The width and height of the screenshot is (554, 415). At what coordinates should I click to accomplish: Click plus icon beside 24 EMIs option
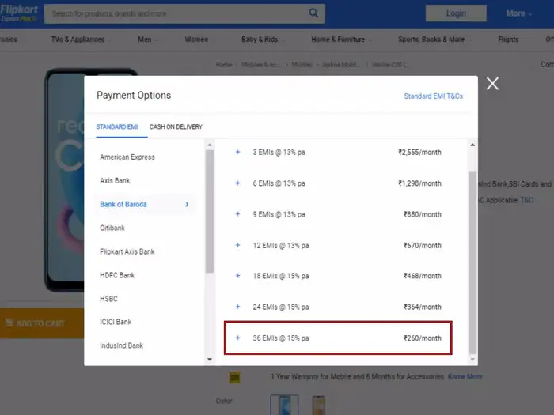click(237, 307)
